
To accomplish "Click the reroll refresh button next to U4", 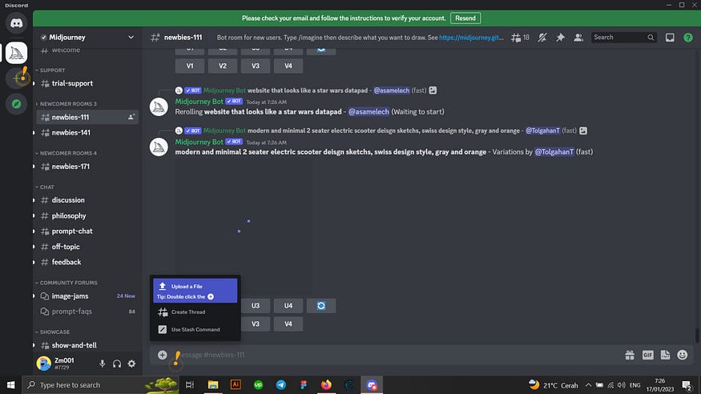I will pyautogui.click(x=321, y=306).
